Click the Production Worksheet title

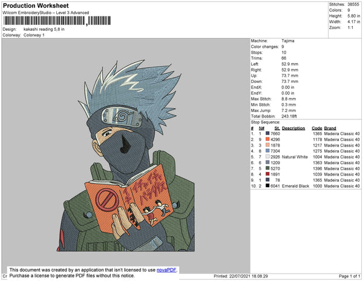click(36, 6)
